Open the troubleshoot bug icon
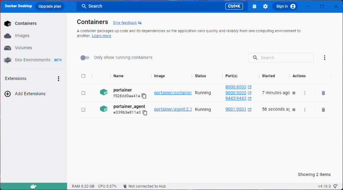 point(254,6)
